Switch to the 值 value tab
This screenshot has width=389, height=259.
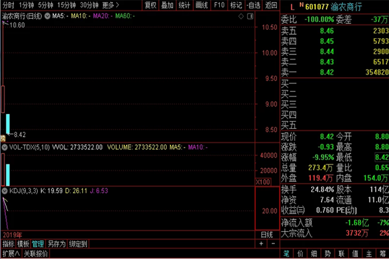tap(355, 254)
